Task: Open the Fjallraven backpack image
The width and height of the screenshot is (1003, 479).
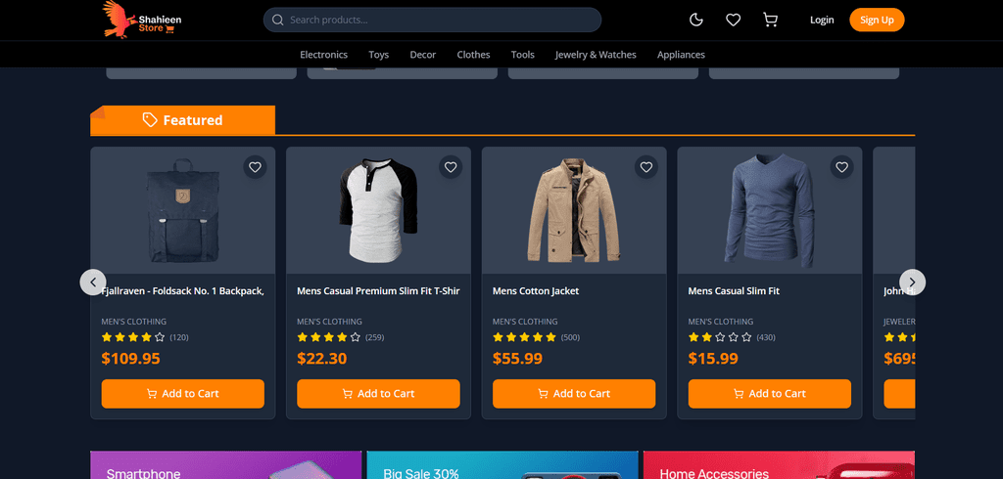Action: click(x=183, y=211)
